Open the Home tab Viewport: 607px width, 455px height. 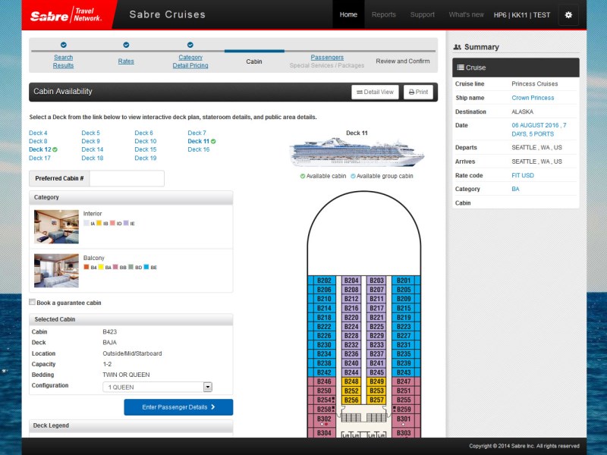tap(348, 14)
